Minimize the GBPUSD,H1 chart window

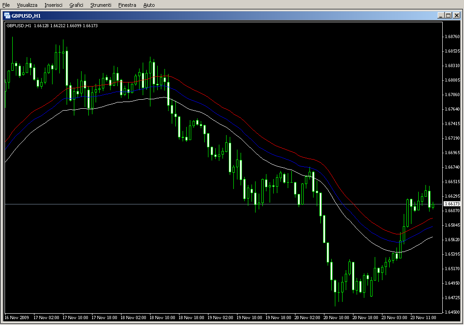441,15
